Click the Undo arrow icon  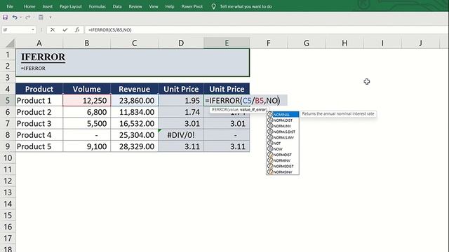click(15, 17)
